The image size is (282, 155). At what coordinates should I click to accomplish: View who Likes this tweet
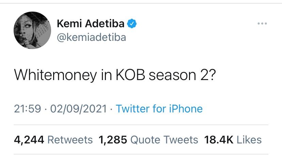pos(249,139)
